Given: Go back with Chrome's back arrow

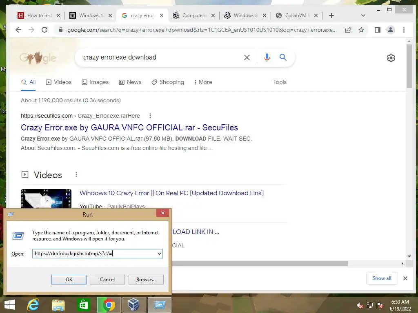Looking at the screenshot, I should [x=18, y=30].
